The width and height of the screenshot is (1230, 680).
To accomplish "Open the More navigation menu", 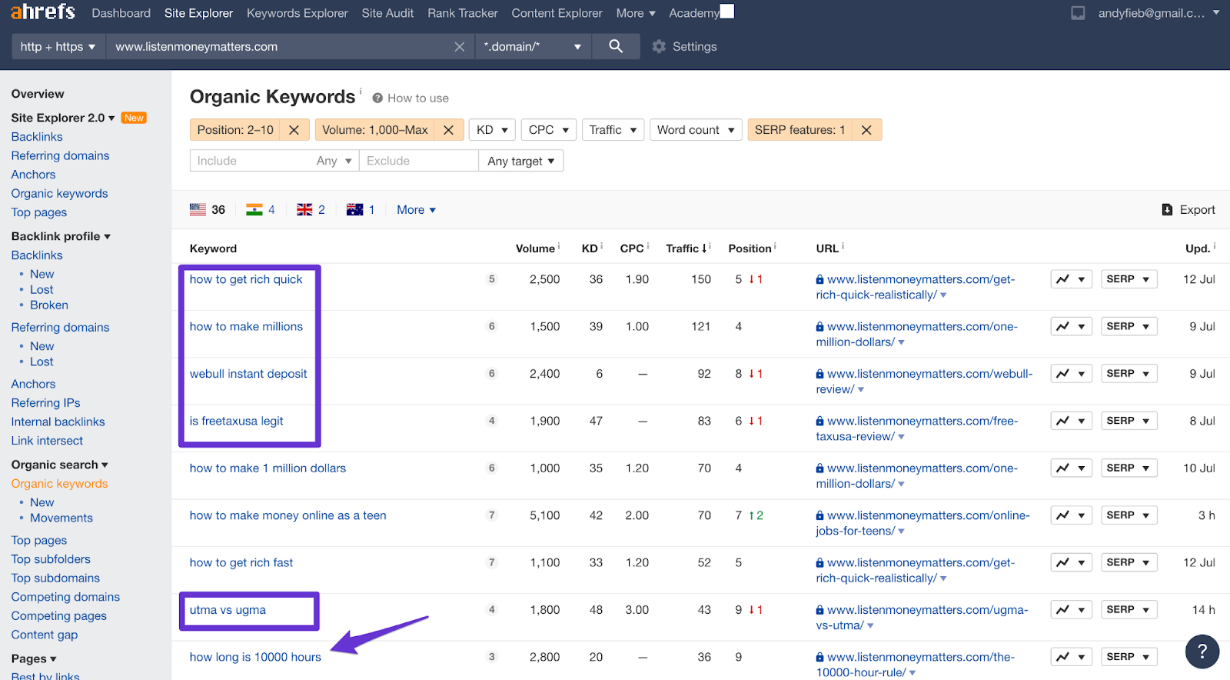I will pos(636,13).
